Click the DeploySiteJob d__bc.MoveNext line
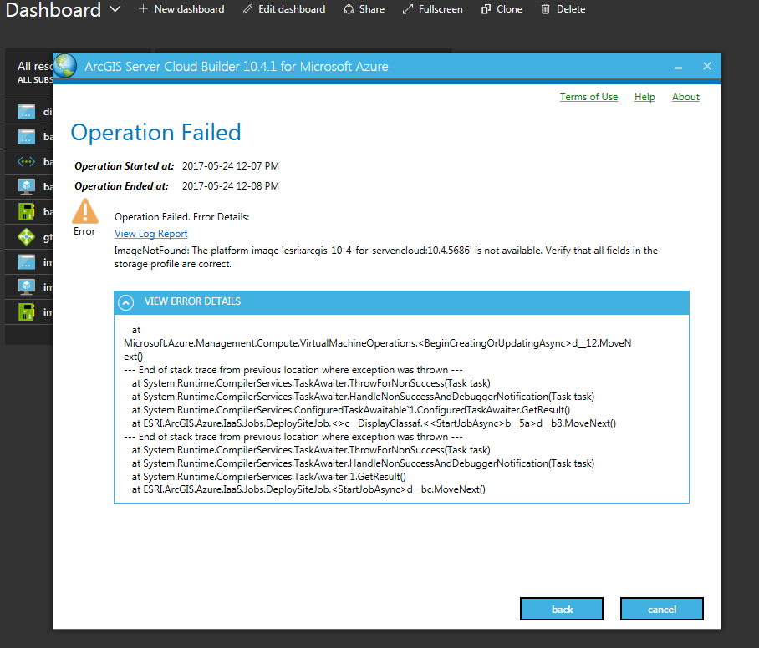 point(308,489)
